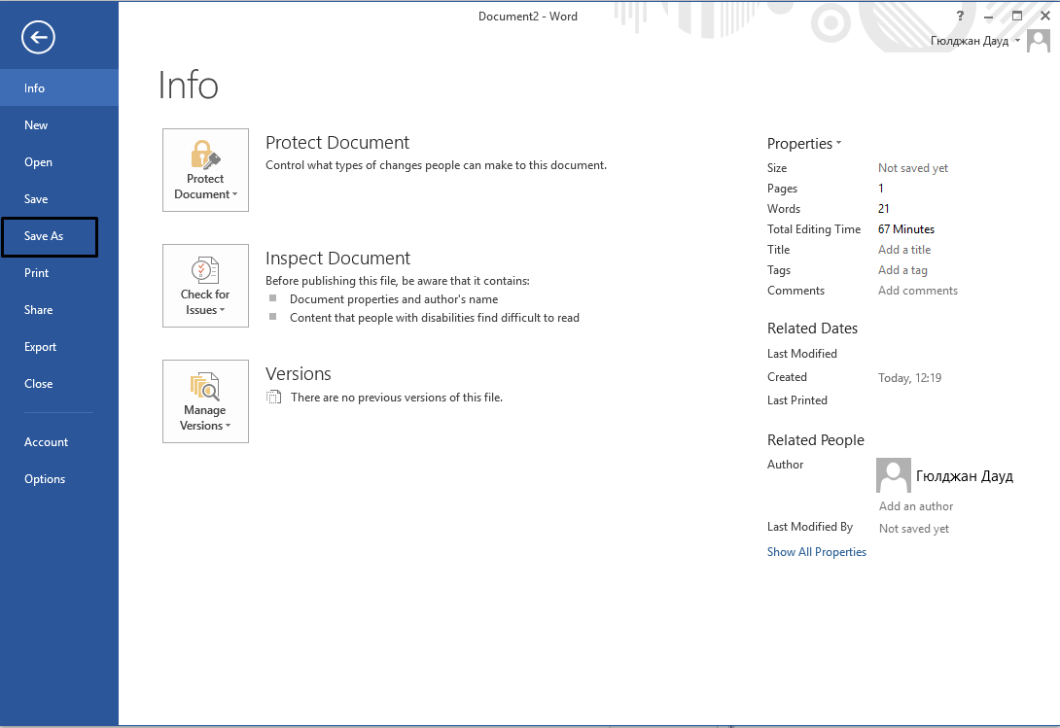1060x728 pixels.
Task: Select Save As in sidebar
Action: (x=44, y=236)
